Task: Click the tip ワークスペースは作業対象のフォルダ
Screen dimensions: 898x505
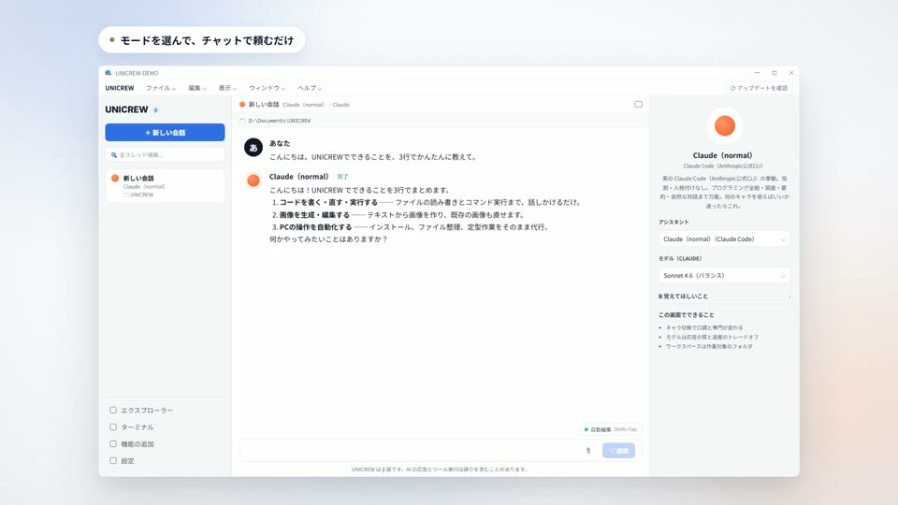Action: coord(709,346)
